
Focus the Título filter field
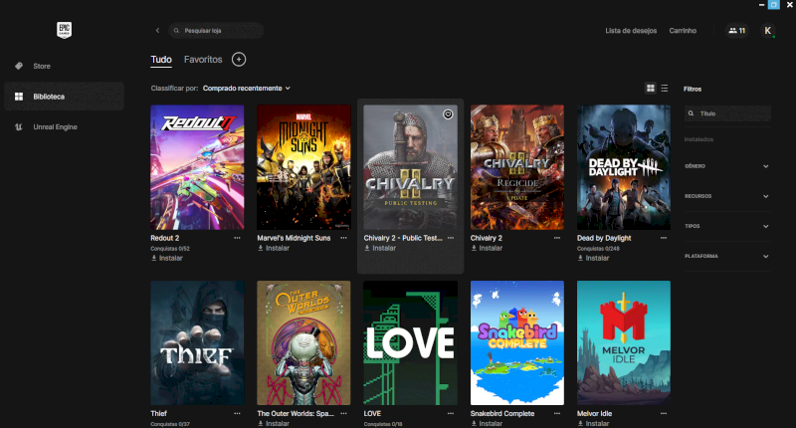click(727, 113)
